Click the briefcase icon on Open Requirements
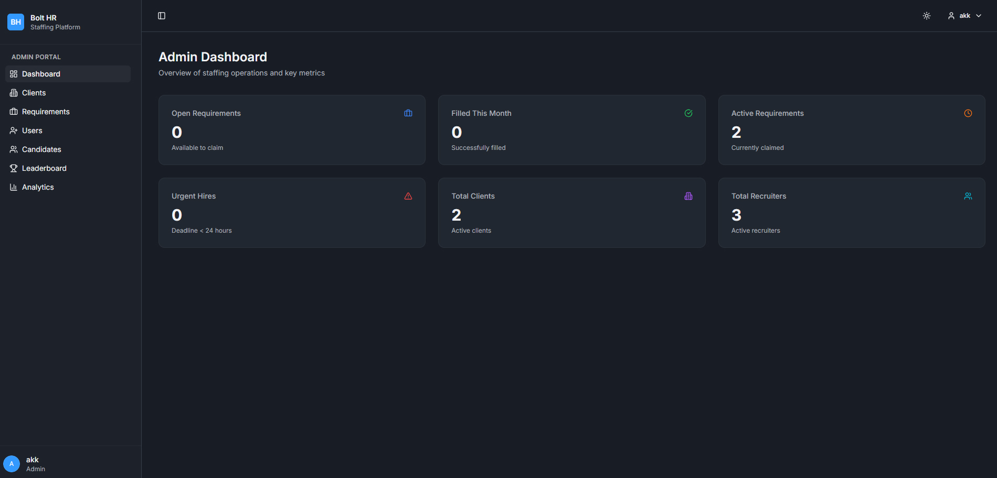 (408, 113)
